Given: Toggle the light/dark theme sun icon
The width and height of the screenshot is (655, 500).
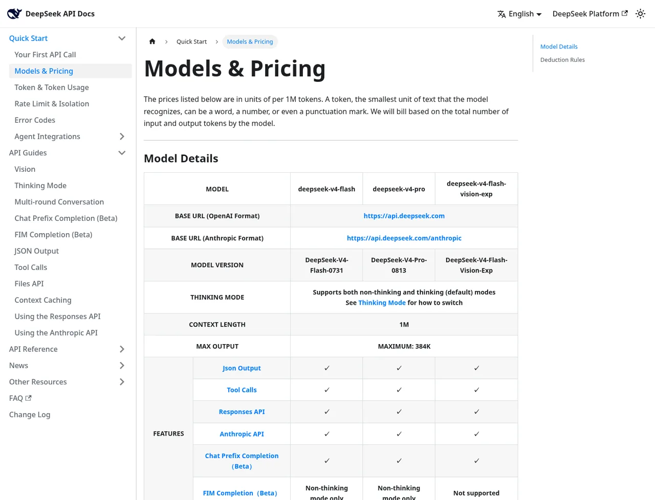Looking at the screenshot, I should click(x=640, y=14).
